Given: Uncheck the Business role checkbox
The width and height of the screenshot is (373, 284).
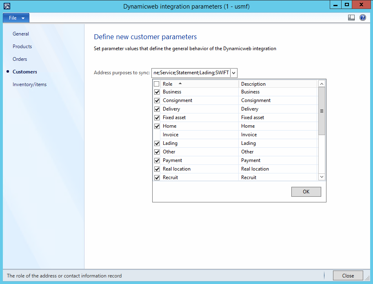Looking at the screenshot, I should coord(157,92).
